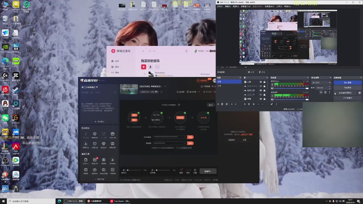Open 任务中心 calendar icon in 直播伴侣
This screenshot has height=204, width=363.
[x=86, y=160]
